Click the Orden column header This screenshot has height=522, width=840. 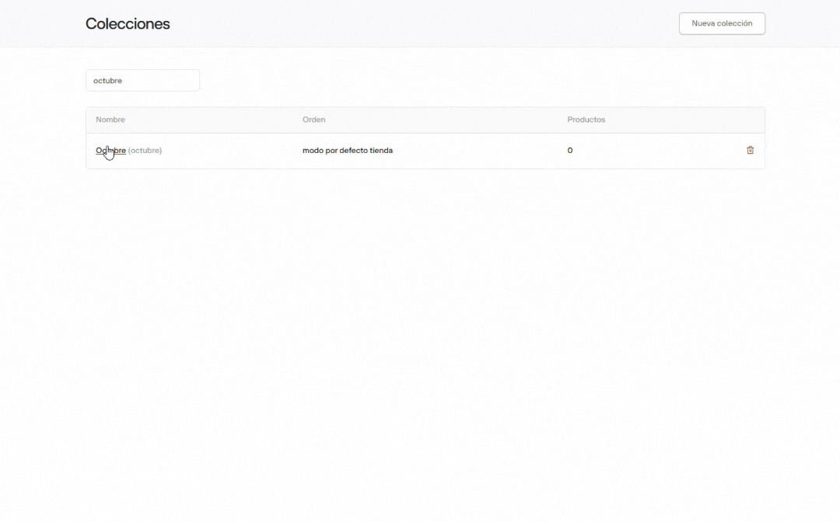pos(314,120)
